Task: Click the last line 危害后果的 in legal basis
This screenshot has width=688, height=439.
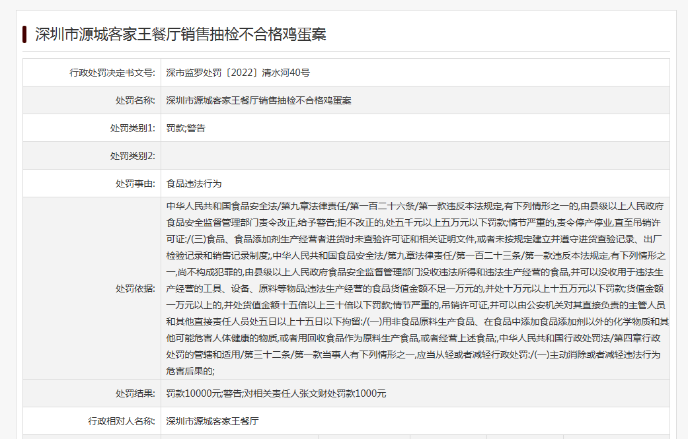Action: click(x=190, y=370)
